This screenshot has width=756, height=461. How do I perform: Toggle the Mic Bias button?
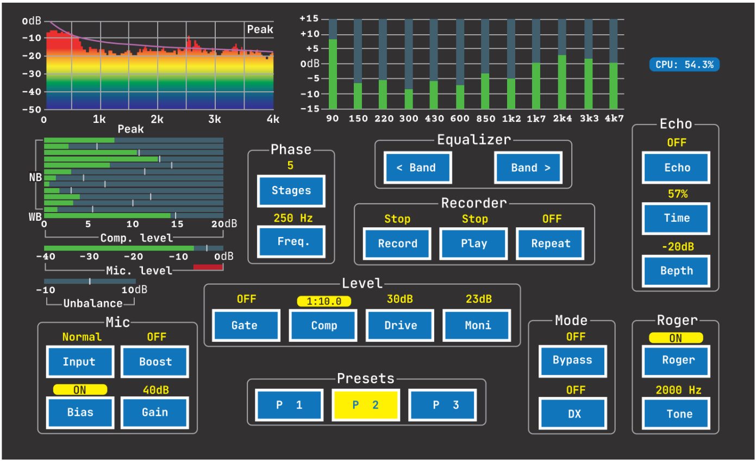point(79,413)
